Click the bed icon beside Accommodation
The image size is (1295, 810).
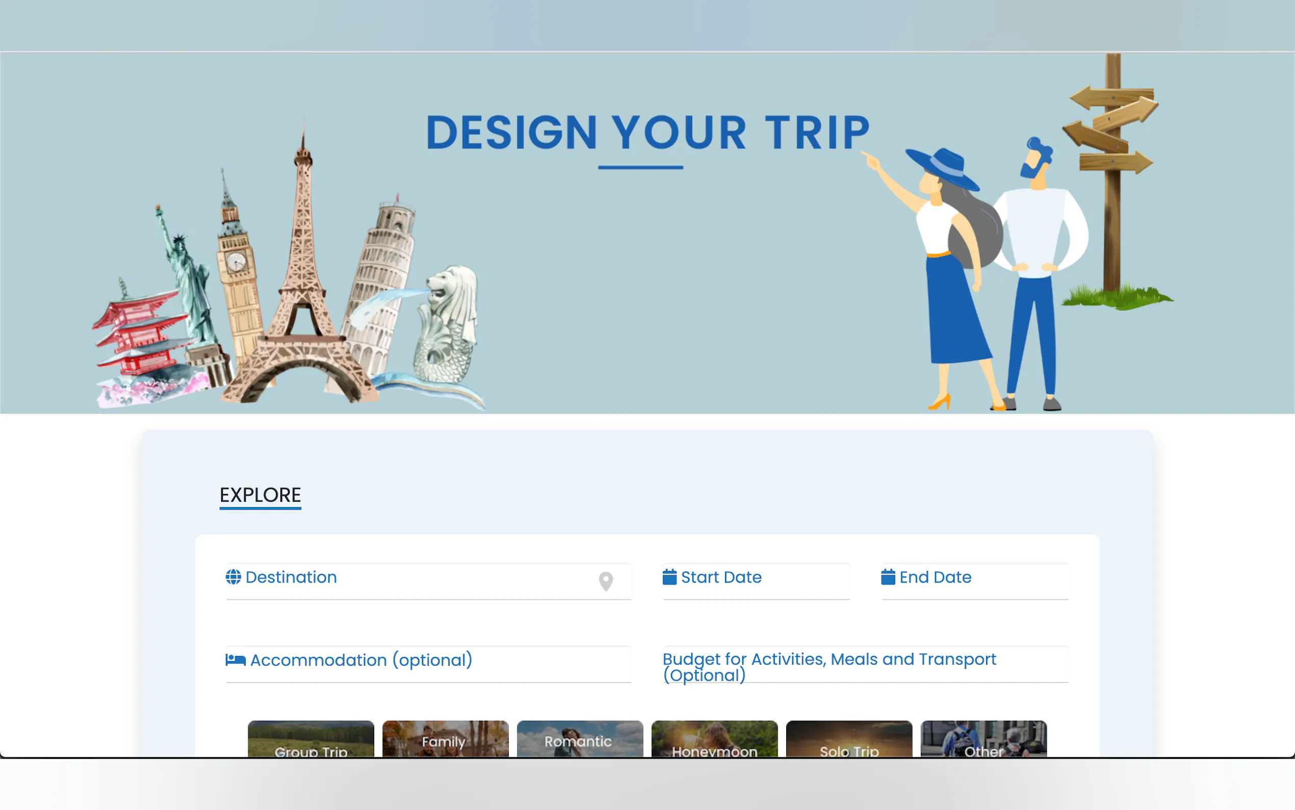pyautogui.click(x=235, y=660)
